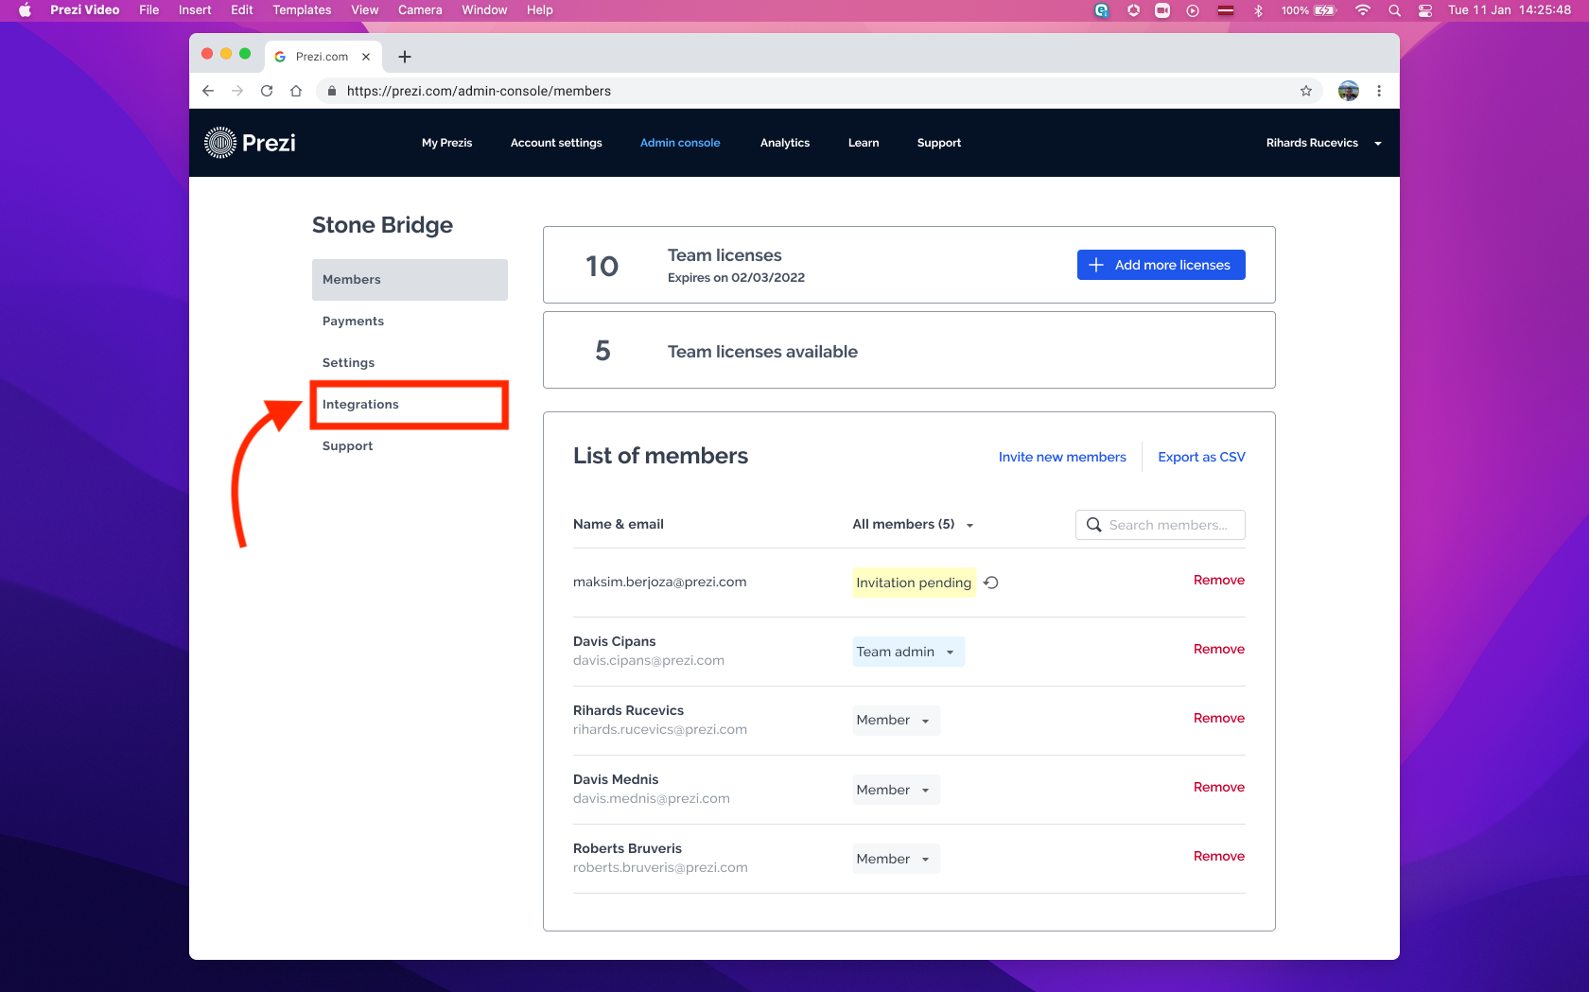Screen dimensions: 1589x992
Task: Open a new browser tab
Action: tap(405, 57)
